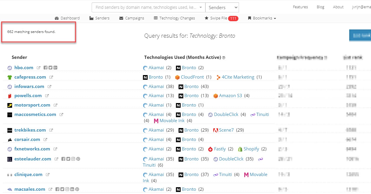Open hbo.com's Google Plus icon
Screen dimensions: 371x194
tap(55, 68)
